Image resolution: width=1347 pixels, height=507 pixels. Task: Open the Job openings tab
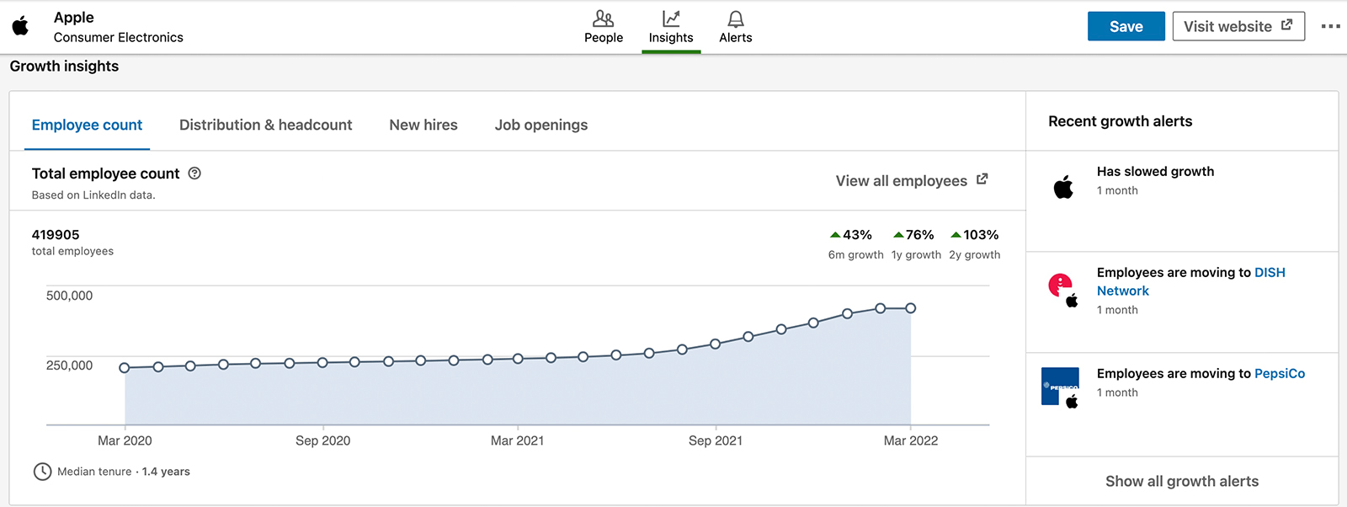541,125
